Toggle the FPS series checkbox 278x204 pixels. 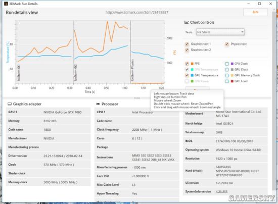click(187, 64)
